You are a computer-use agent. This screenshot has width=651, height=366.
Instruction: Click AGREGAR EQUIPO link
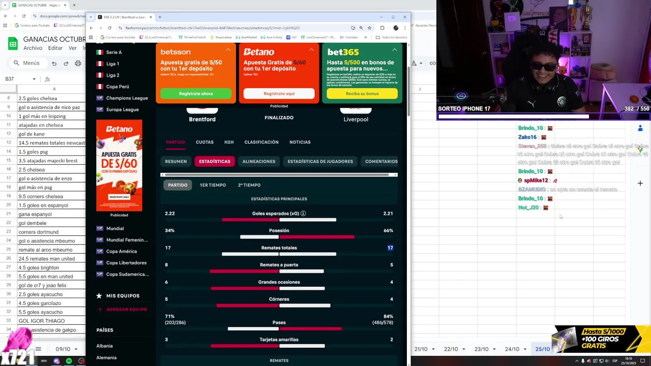coord(122,310)
